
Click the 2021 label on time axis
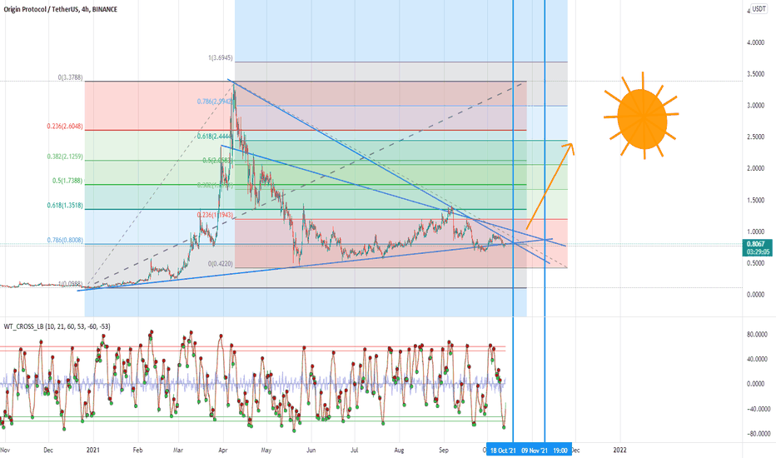coord(93,450)
